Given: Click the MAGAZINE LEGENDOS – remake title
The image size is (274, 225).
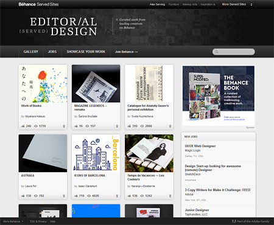Looking at the screenshot, I should tap(90, 108).
